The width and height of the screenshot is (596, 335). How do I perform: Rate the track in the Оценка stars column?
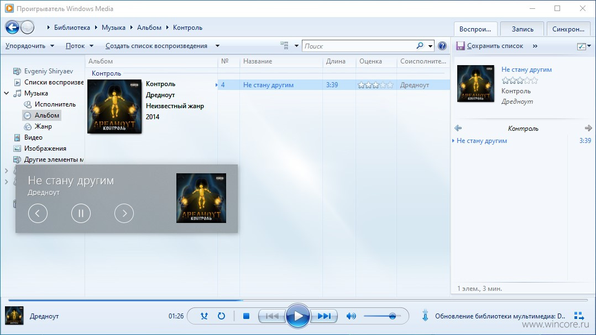(375, 85)
